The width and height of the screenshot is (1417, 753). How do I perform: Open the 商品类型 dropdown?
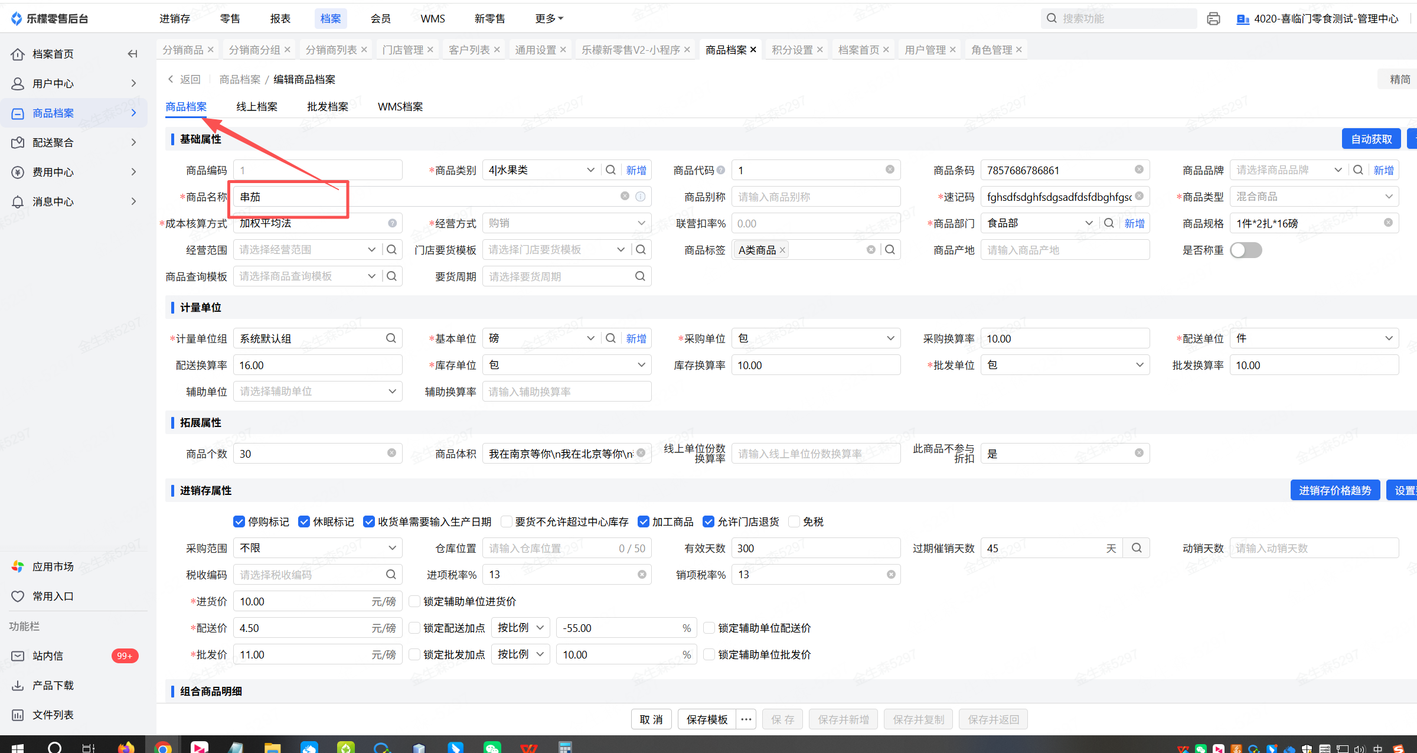1314,197
